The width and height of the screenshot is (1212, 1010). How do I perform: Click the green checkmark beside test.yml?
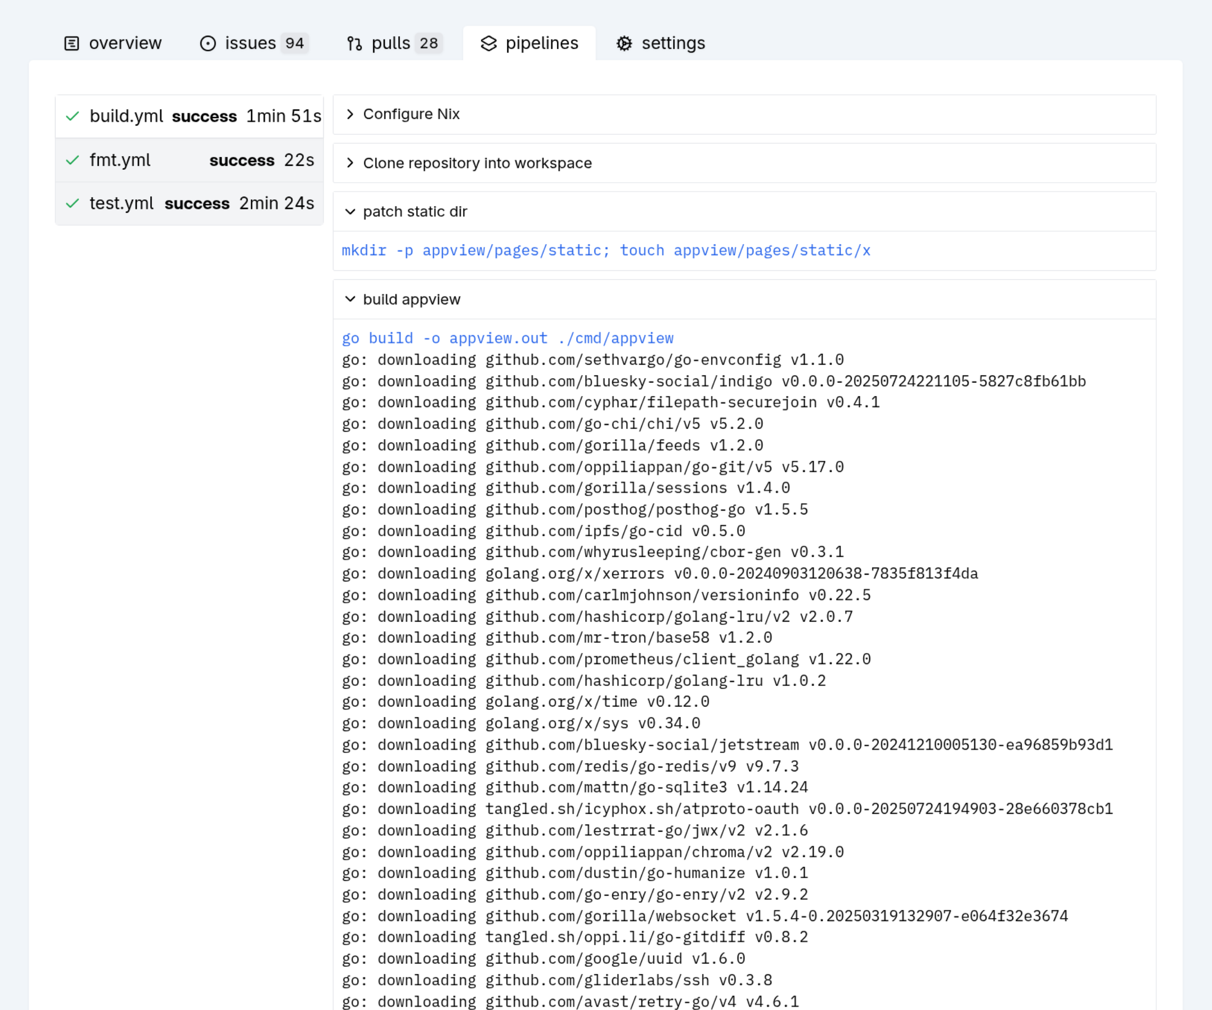pos(73,203)
